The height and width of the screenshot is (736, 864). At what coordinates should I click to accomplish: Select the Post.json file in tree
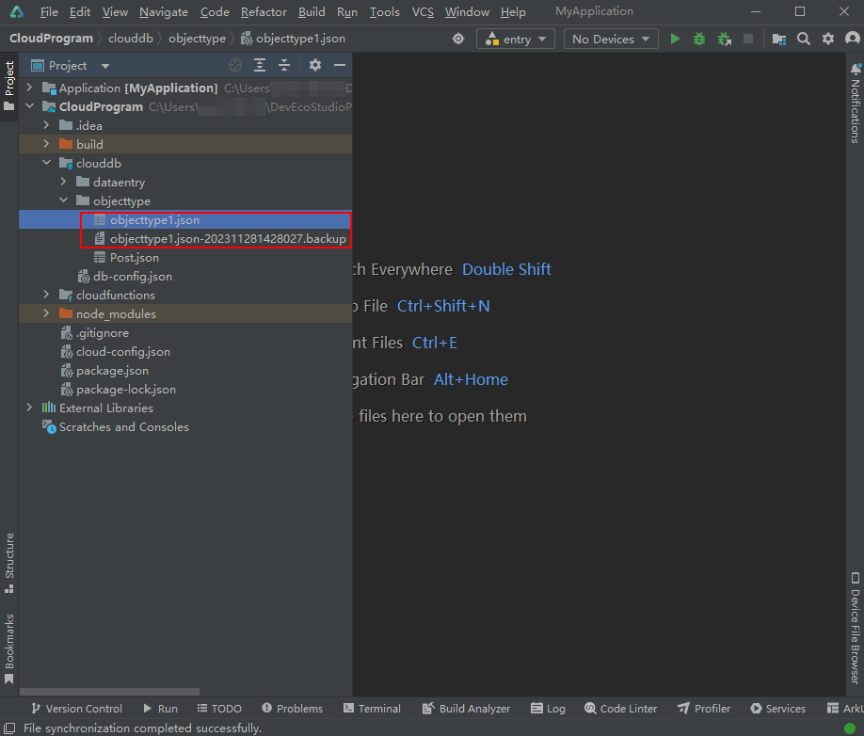134,257
